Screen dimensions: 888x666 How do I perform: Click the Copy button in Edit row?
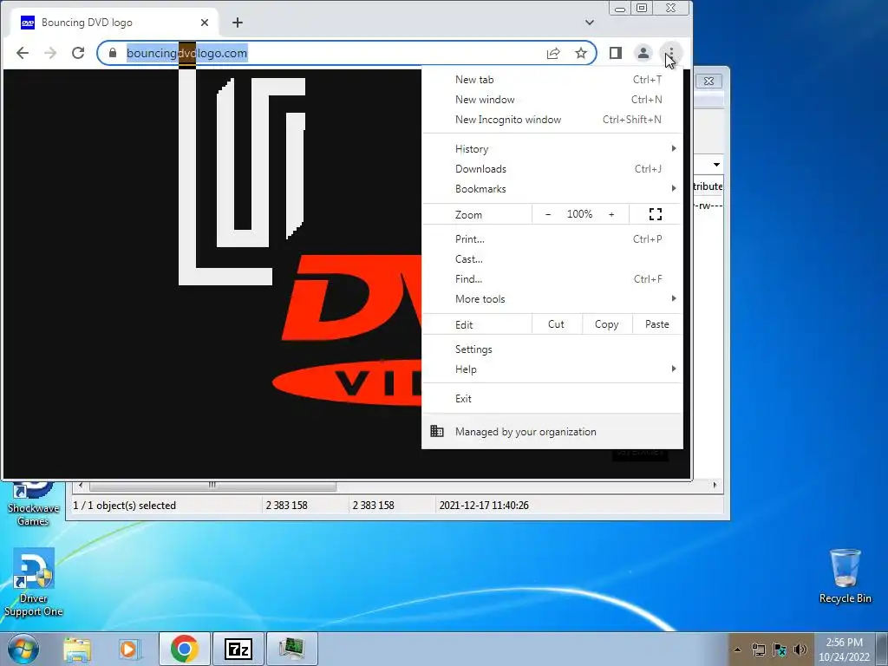[606, 324]
